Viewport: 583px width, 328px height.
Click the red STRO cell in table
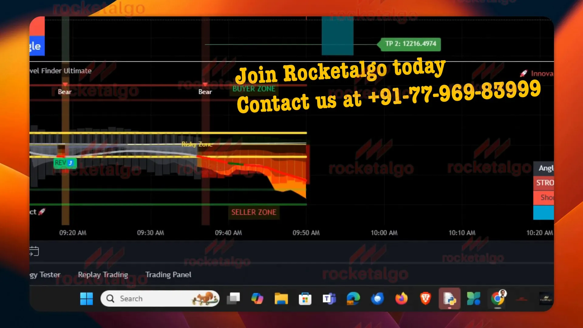(544, 183)
